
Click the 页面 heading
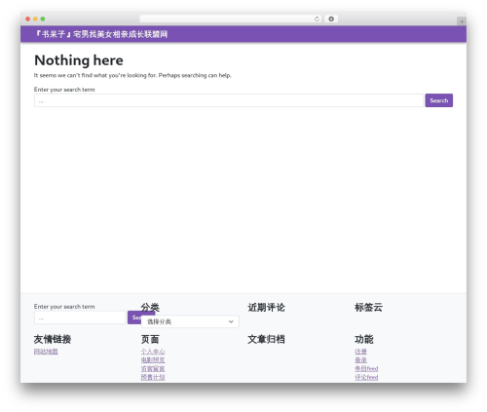click(150, 339)
